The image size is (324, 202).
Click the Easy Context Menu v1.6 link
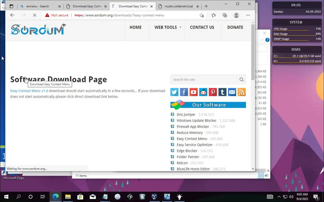tap(29, 91)
